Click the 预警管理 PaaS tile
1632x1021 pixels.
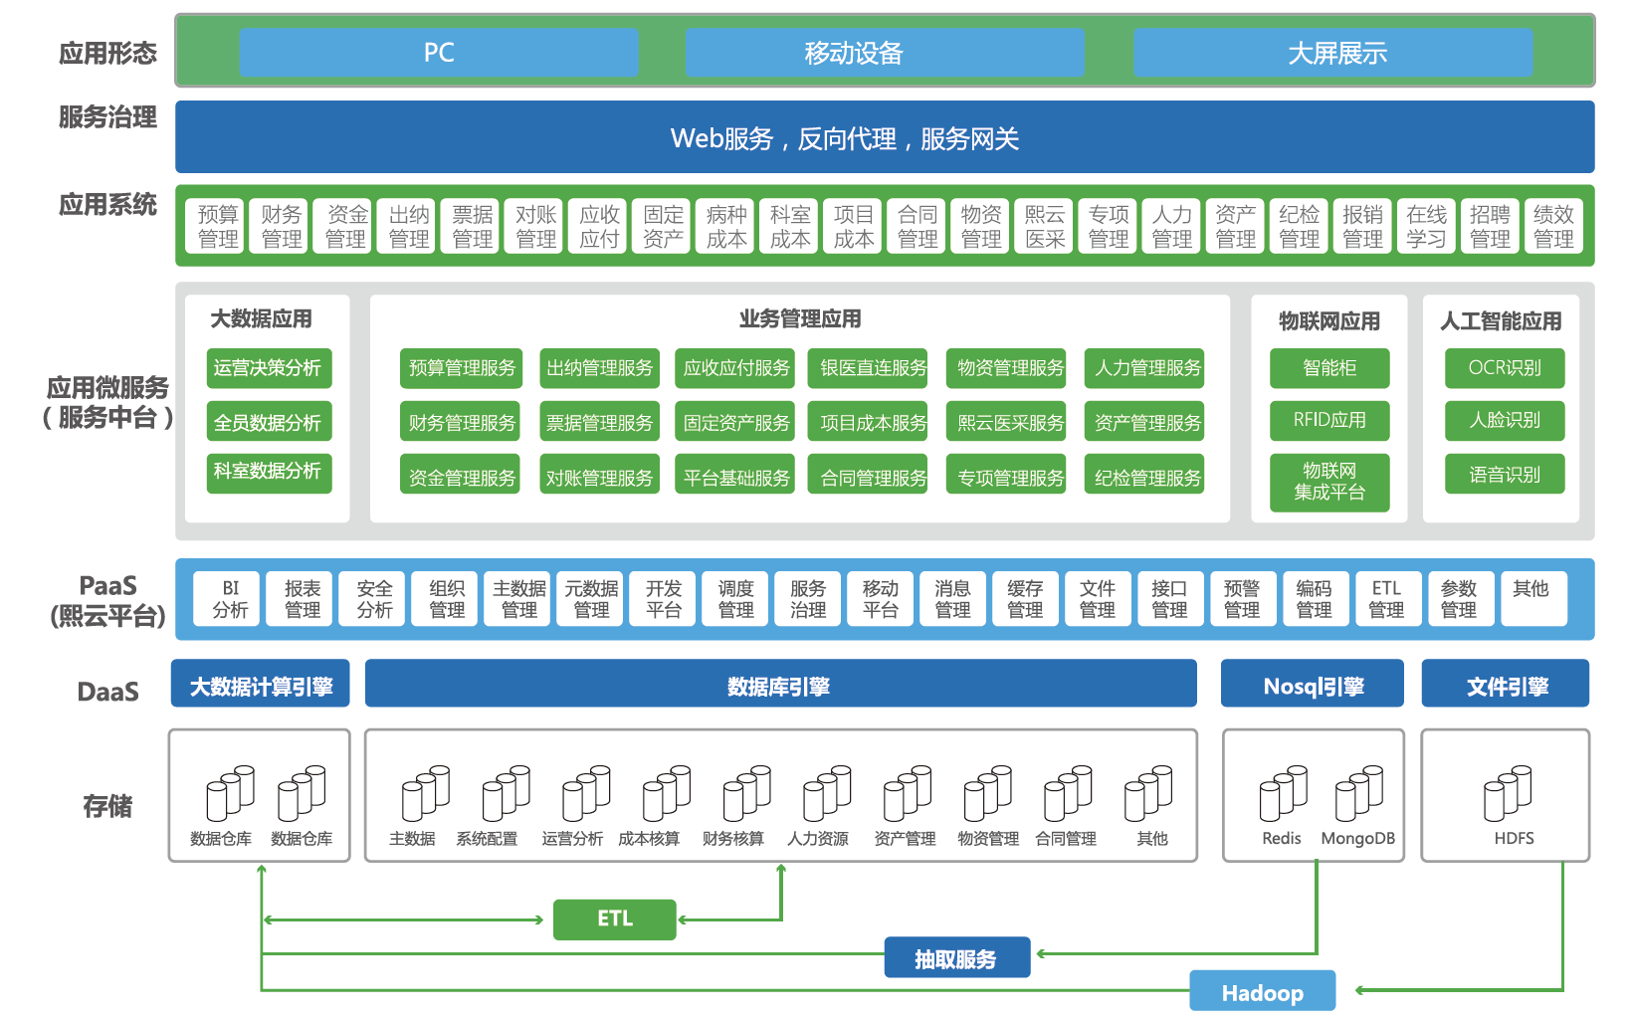pos(1242,598)
